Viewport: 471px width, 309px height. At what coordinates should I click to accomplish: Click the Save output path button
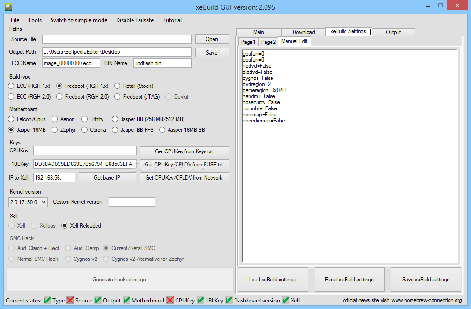[212, 52]
